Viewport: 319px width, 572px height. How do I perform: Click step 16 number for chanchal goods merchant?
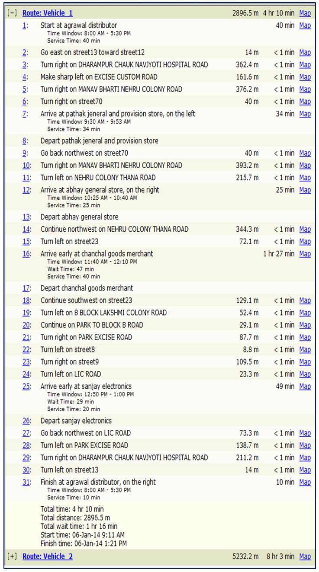pyautogui.click(x=27, y=254)
